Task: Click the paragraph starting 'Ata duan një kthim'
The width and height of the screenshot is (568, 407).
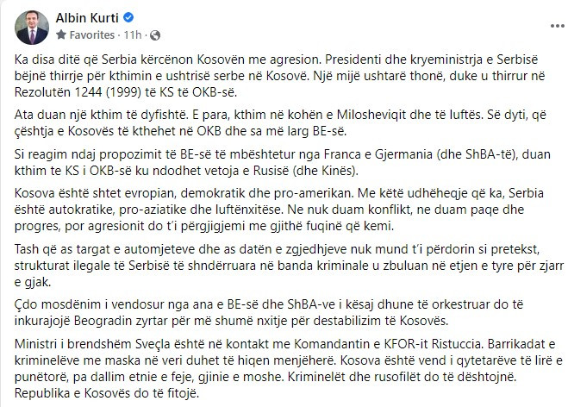Action: click(x=280, y=122)
